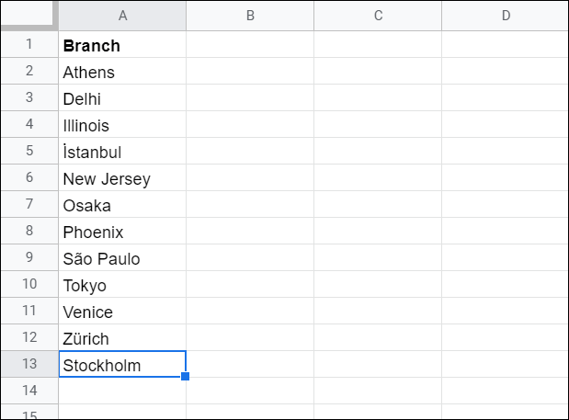Select the Osaka cell
The width and height of the screenshot is (569, 420).
[122, 205]
